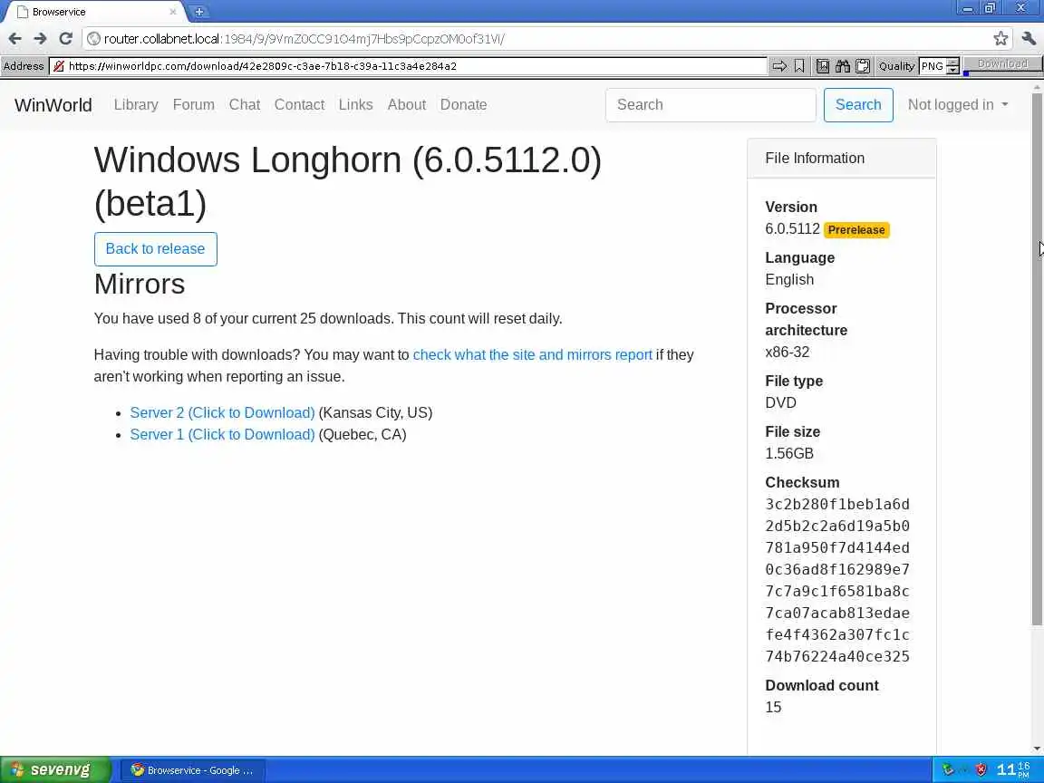Open the Chrome wrench settings menu
1044x783 pixels.
click(x=1029, y=39)
